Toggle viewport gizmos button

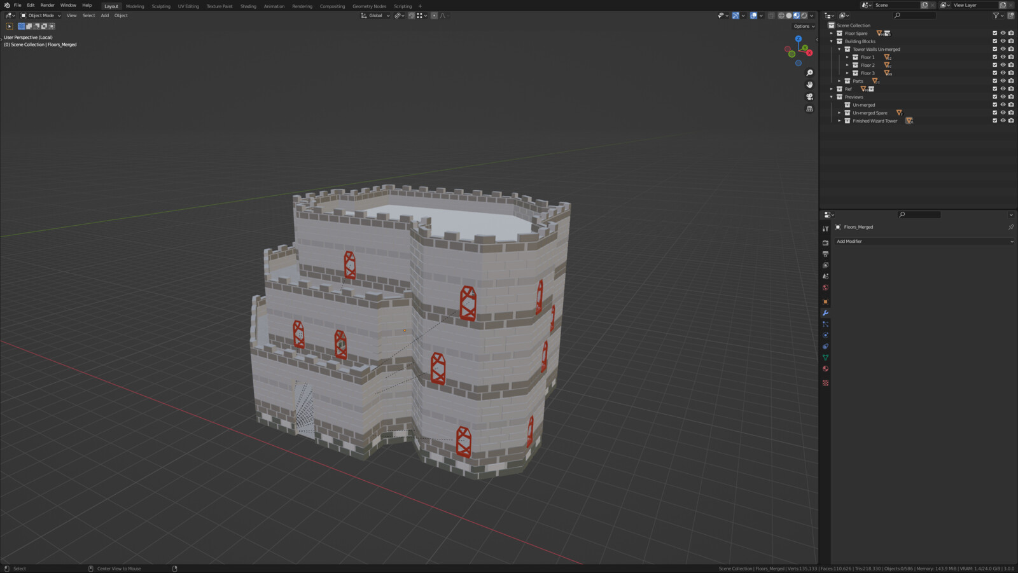[736, 15]
